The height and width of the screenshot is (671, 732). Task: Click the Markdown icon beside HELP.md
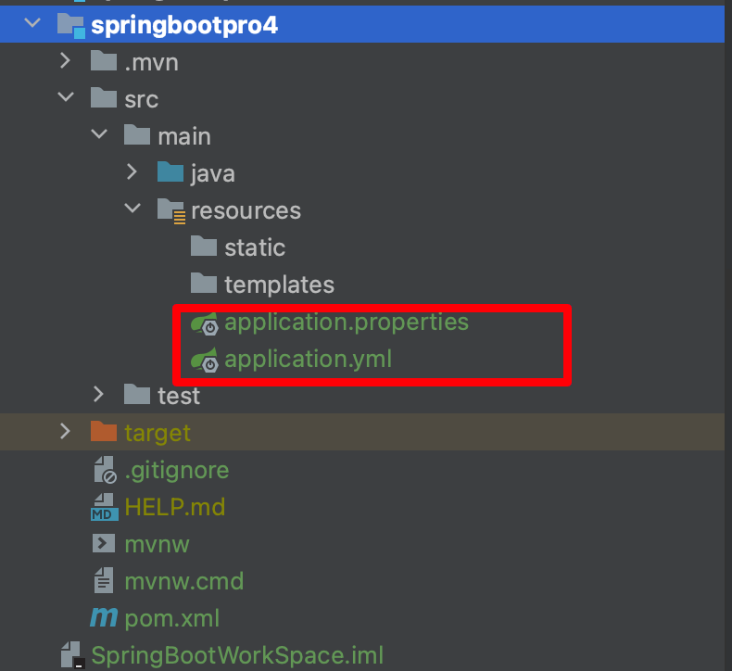click(104, 507)
